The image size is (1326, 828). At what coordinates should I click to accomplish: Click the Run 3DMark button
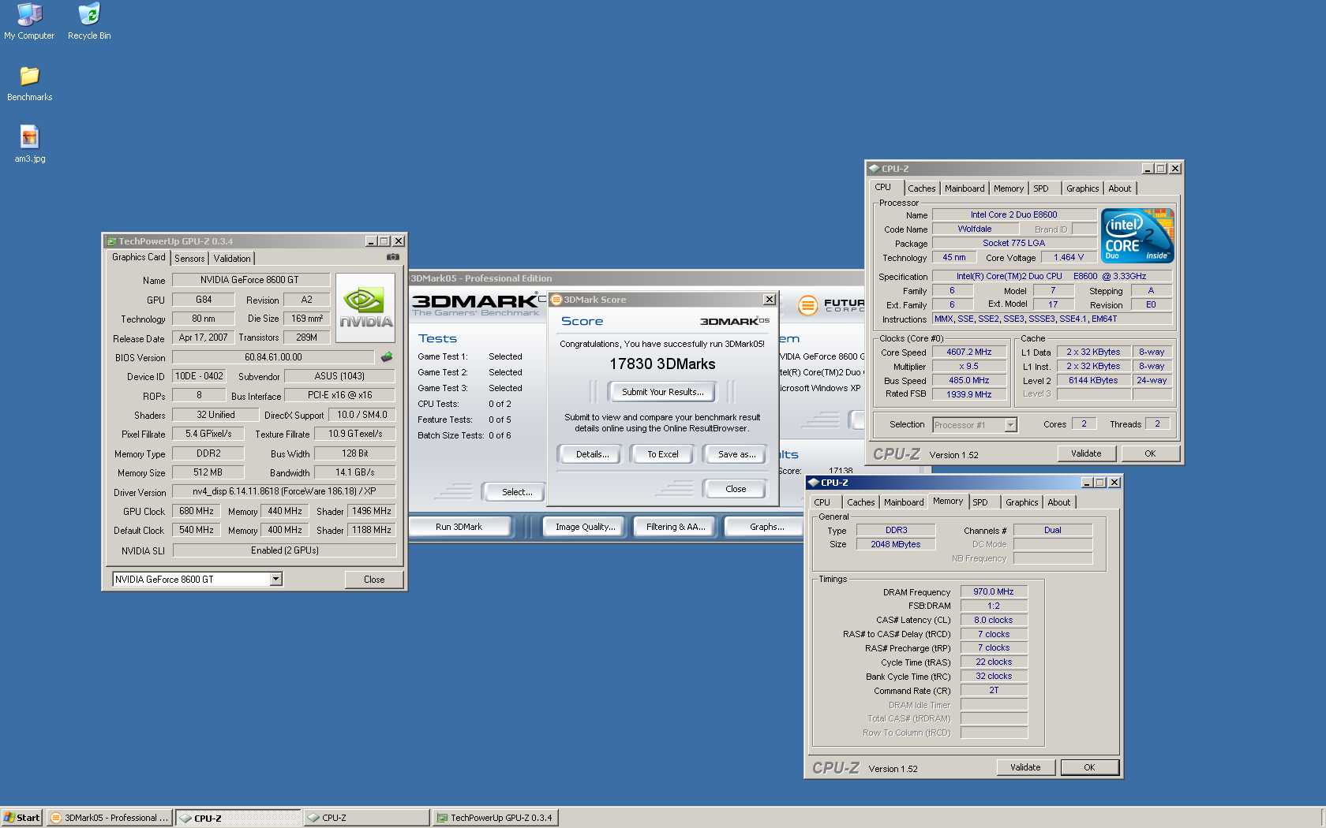459,527
